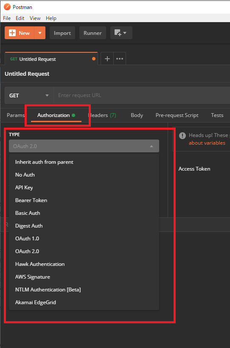Open the New button dropdown arrow

[x=40, y=33]
